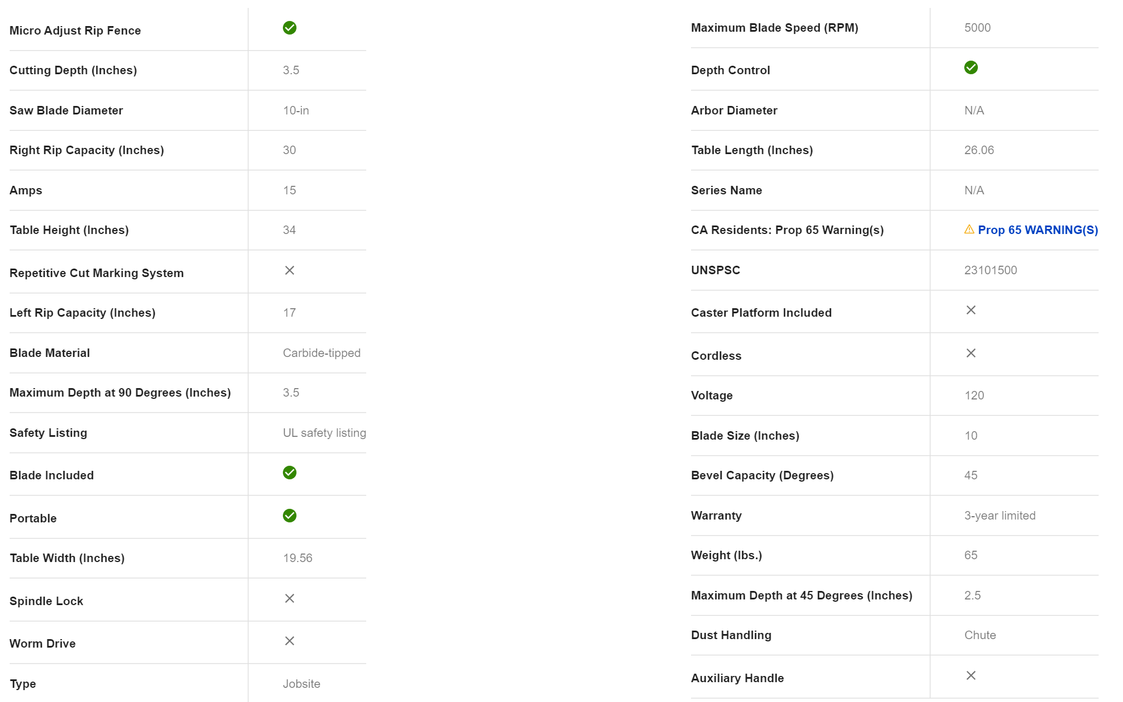1123x702 pixels.
Task: Click the Worm Drive X icon
Action: 290,641
